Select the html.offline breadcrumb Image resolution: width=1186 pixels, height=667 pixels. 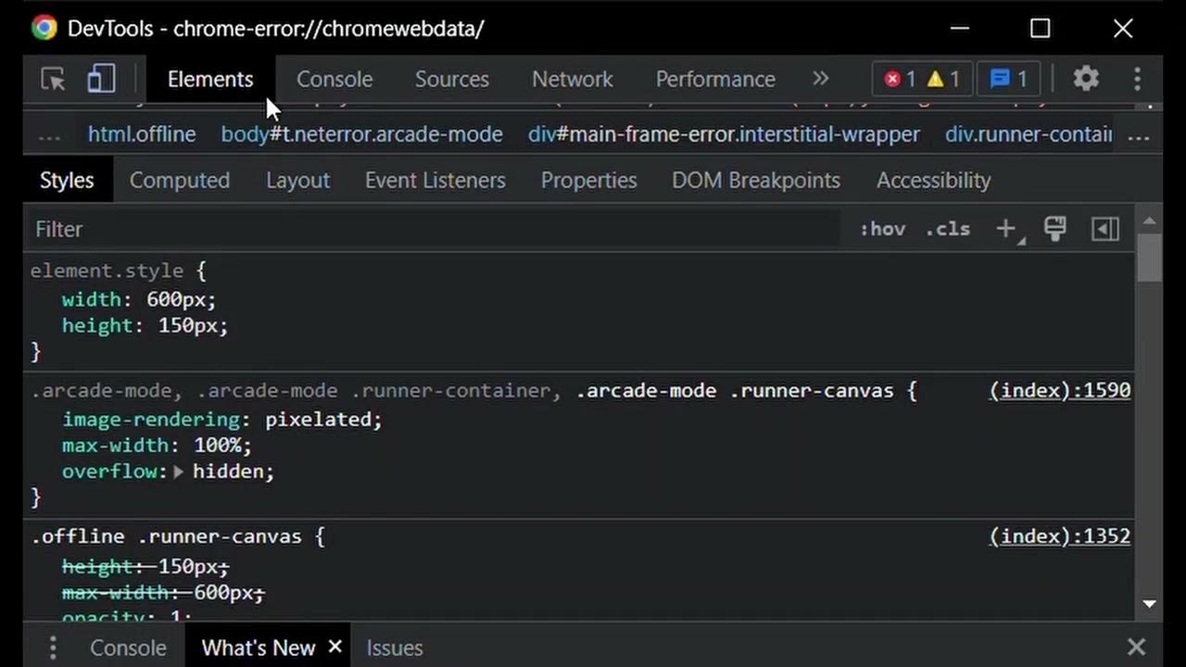[x=142, y=135]
